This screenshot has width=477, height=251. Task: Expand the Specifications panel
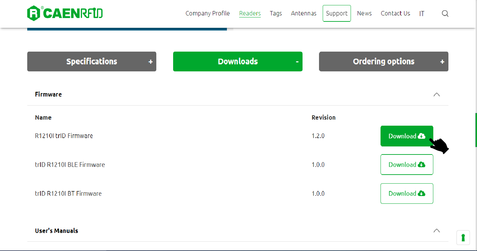tap(91, 61)
